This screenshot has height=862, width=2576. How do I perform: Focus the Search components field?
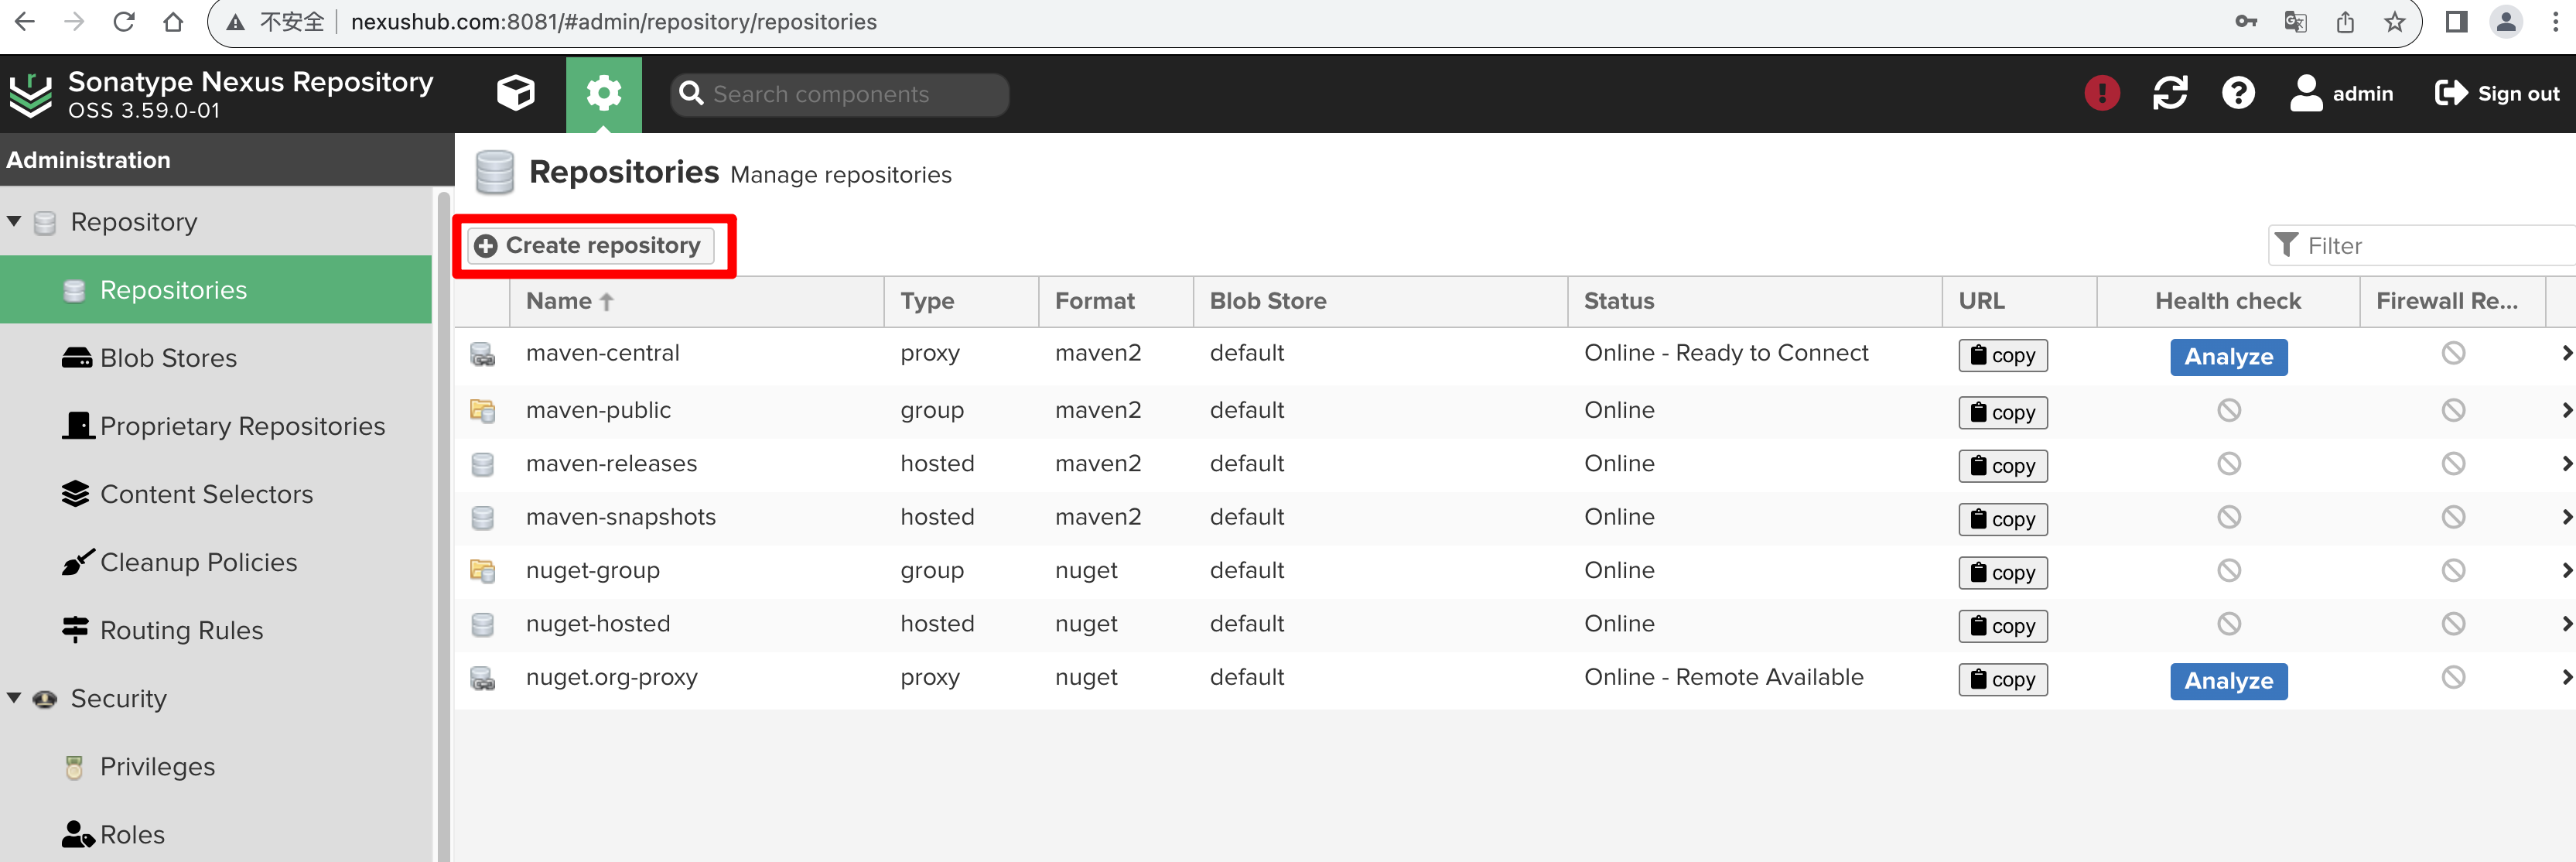839,94
